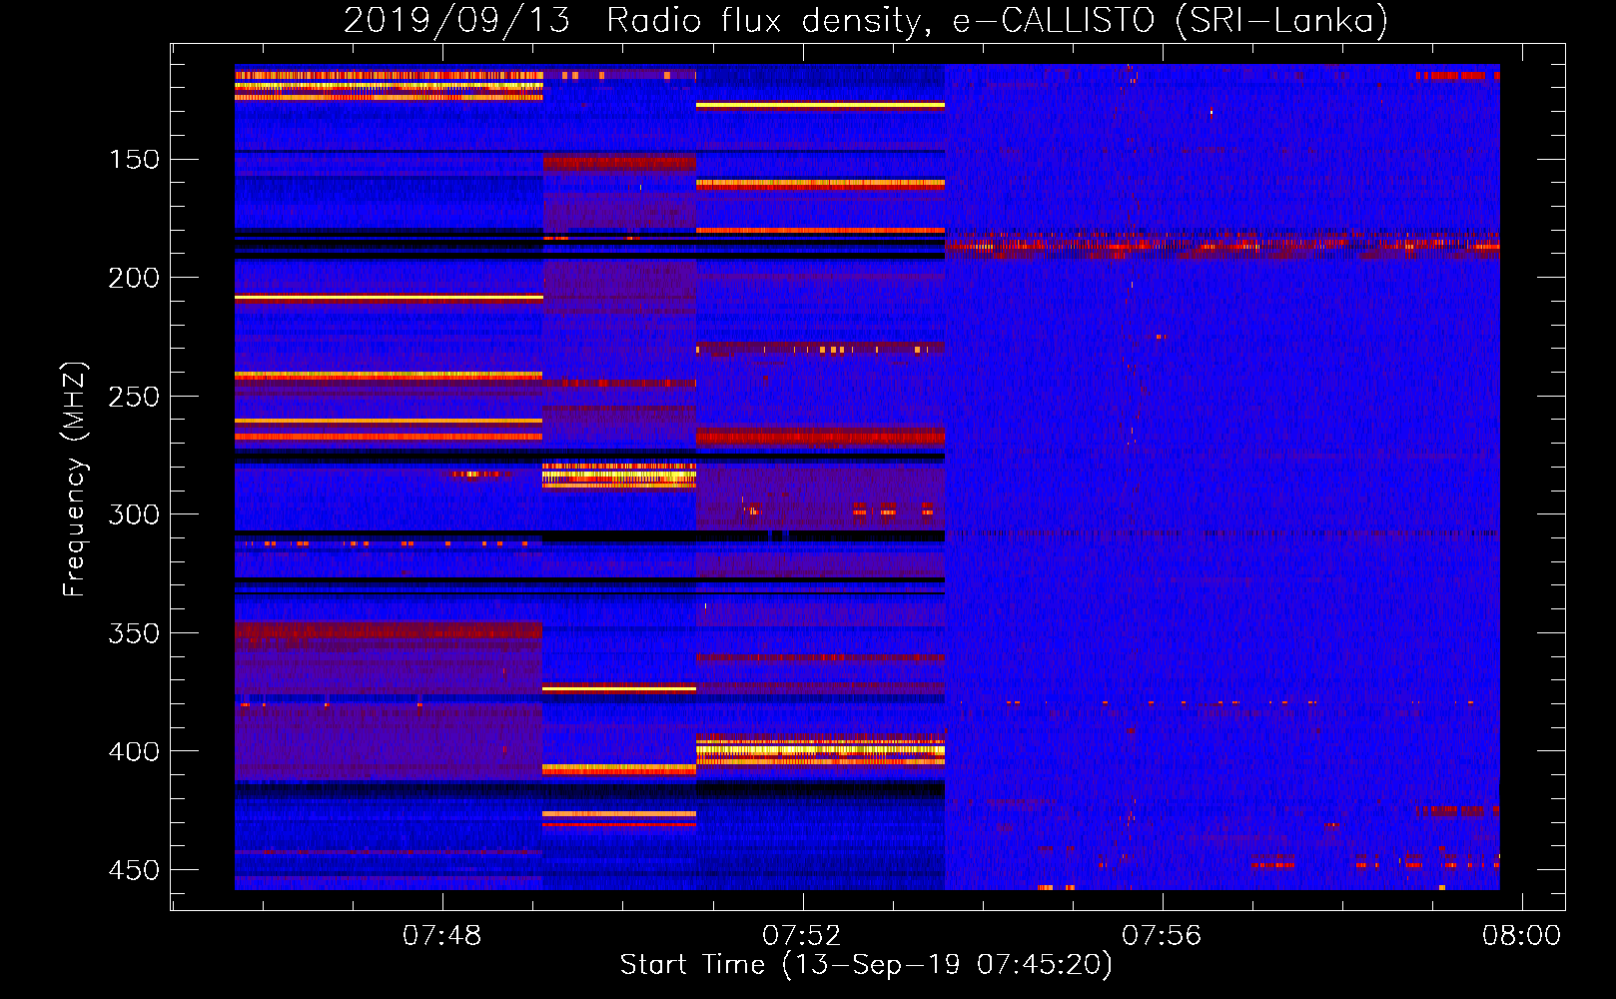Click the 'Frequency (MHZ)' axis label
The width and height of the screenshot is (1616, 999).
(x=74, y=479)
